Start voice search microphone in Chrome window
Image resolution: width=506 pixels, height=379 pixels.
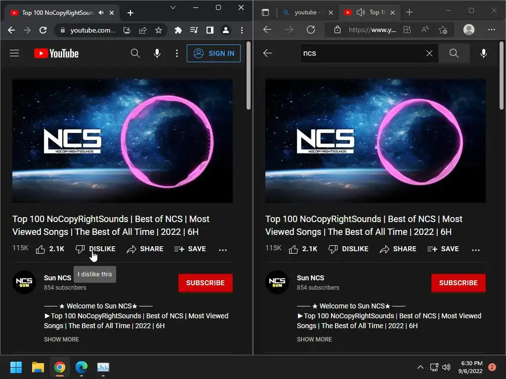point(157,53)
